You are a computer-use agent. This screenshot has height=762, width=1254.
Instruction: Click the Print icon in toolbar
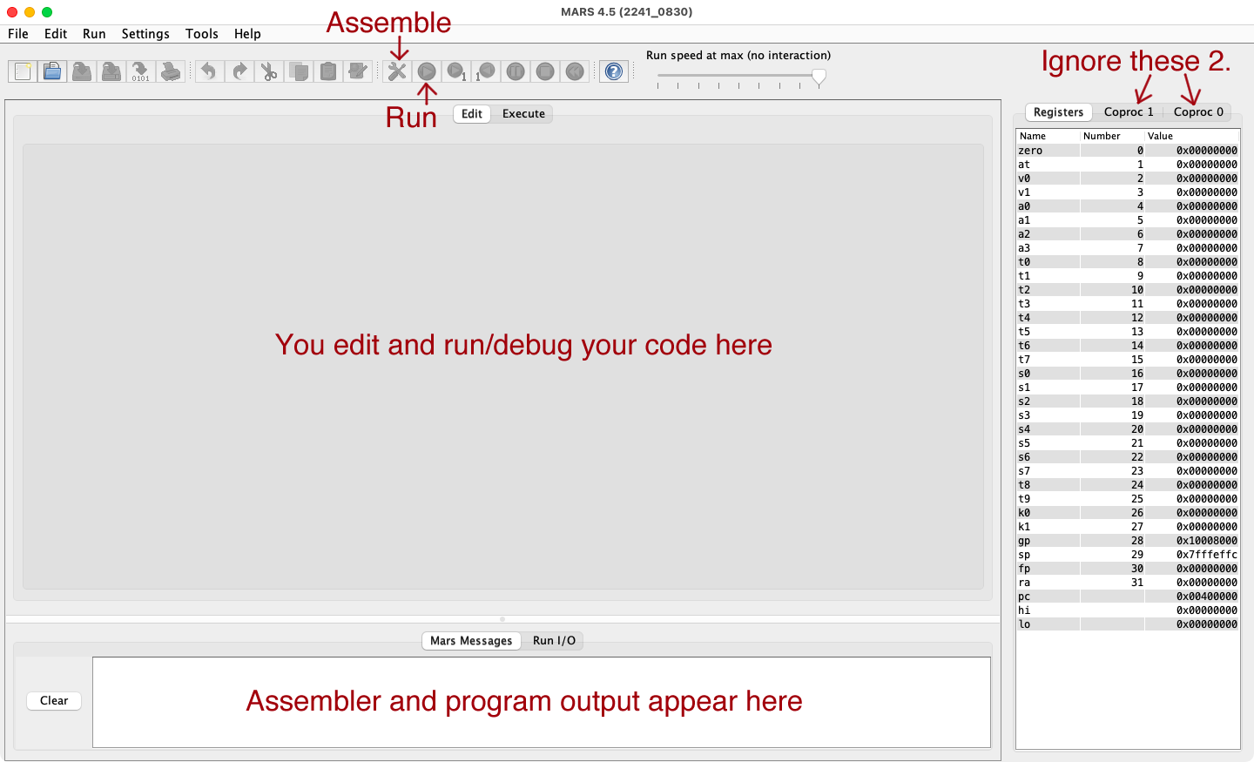click(171, 71)
